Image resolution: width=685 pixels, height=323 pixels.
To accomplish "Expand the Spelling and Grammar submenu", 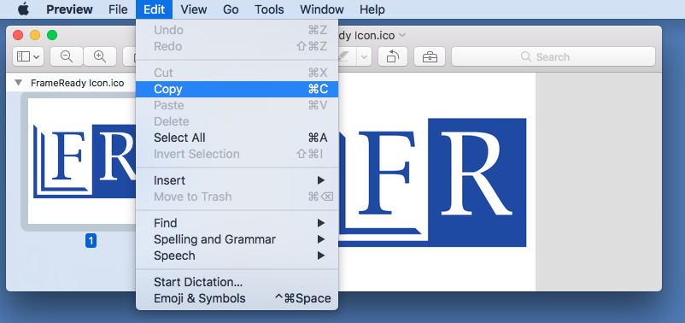I will click(x=237, y=239).
